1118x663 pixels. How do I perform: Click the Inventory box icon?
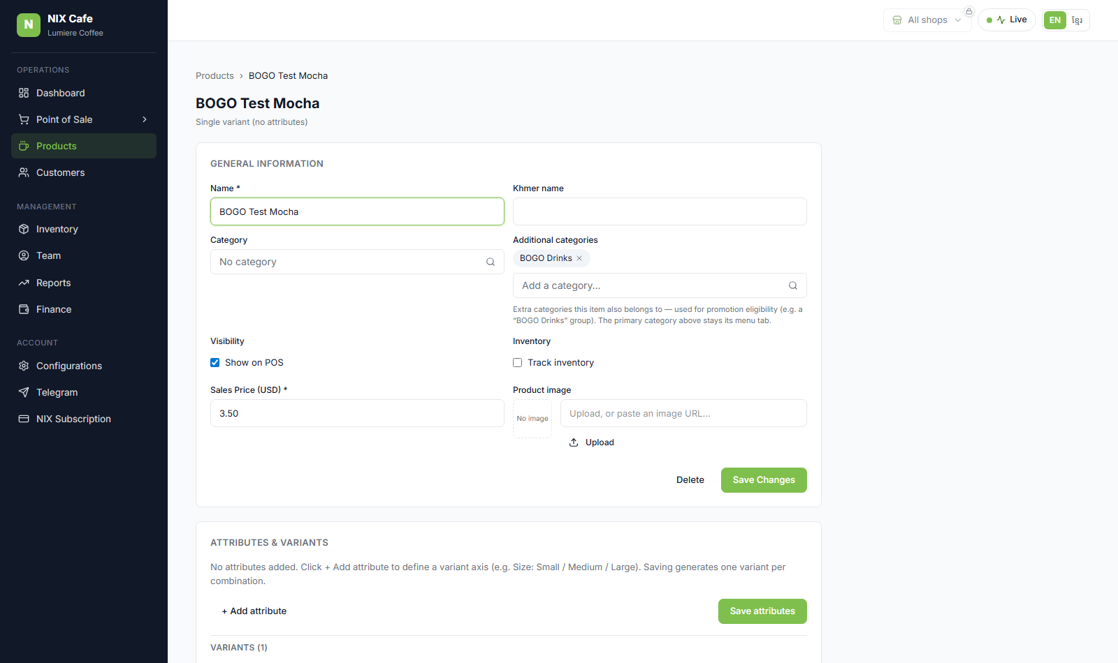click(24, 229)
